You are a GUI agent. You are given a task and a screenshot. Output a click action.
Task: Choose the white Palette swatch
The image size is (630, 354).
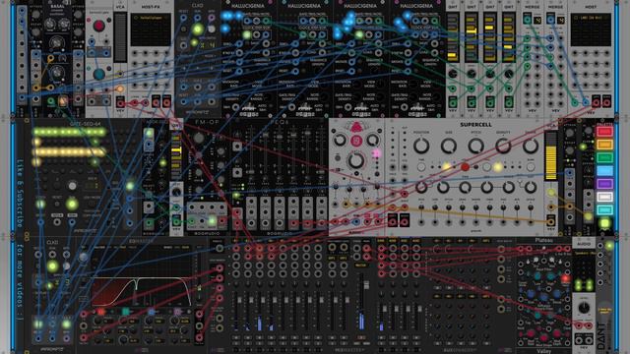604,197
